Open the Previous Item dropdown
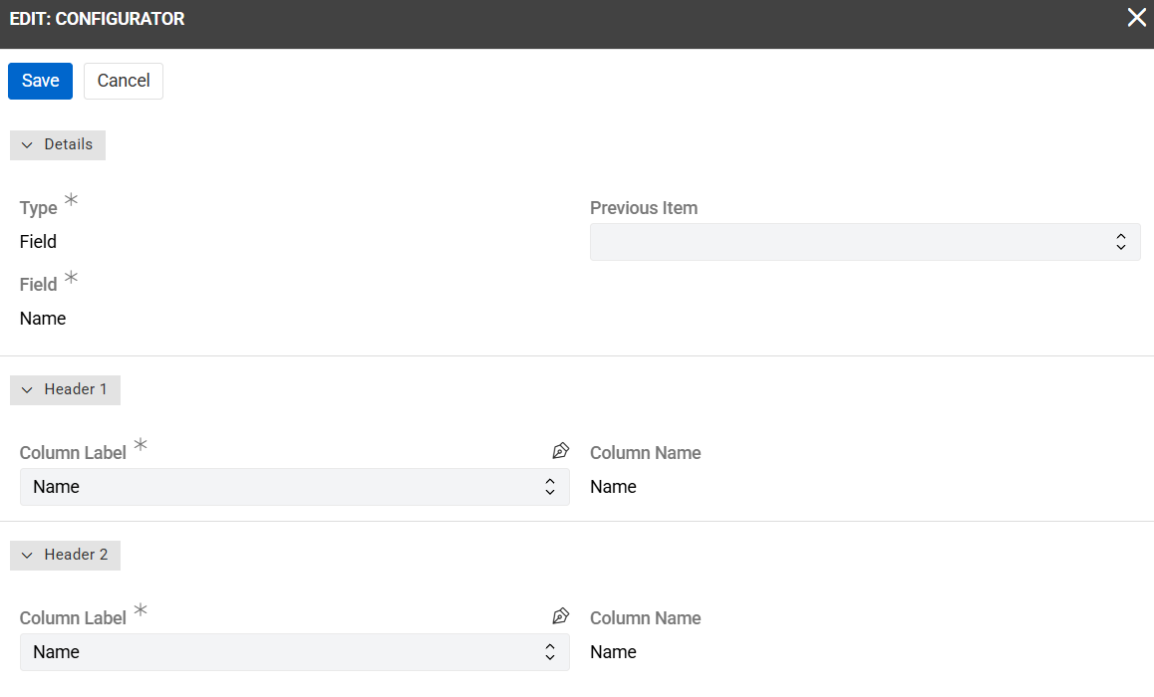 click(865, 242)
